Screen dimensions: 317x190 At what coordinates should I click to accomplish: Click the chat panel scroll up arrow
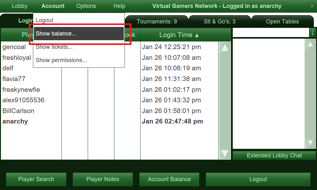tap(310, 45)
